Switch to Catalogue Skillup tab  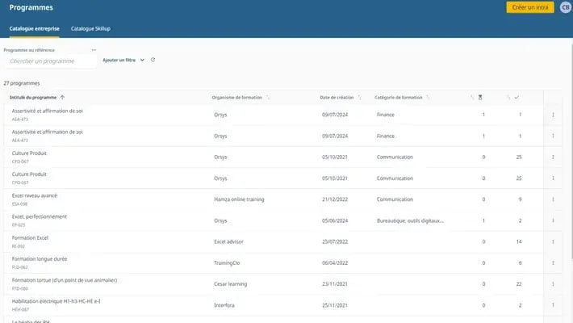(90, 28)
